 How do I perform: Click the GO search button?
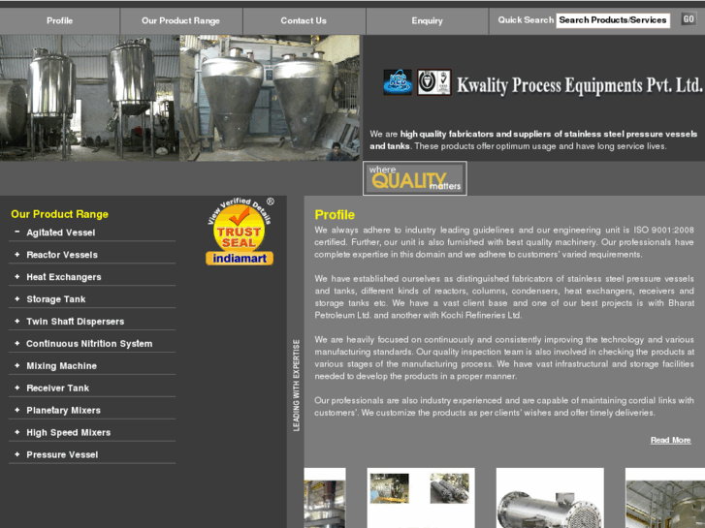[689, 18]
